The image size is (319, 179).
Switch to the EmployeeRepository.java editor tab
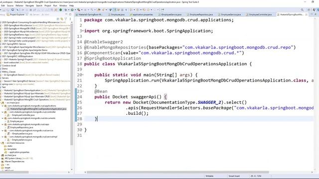(x=200, y=14)
